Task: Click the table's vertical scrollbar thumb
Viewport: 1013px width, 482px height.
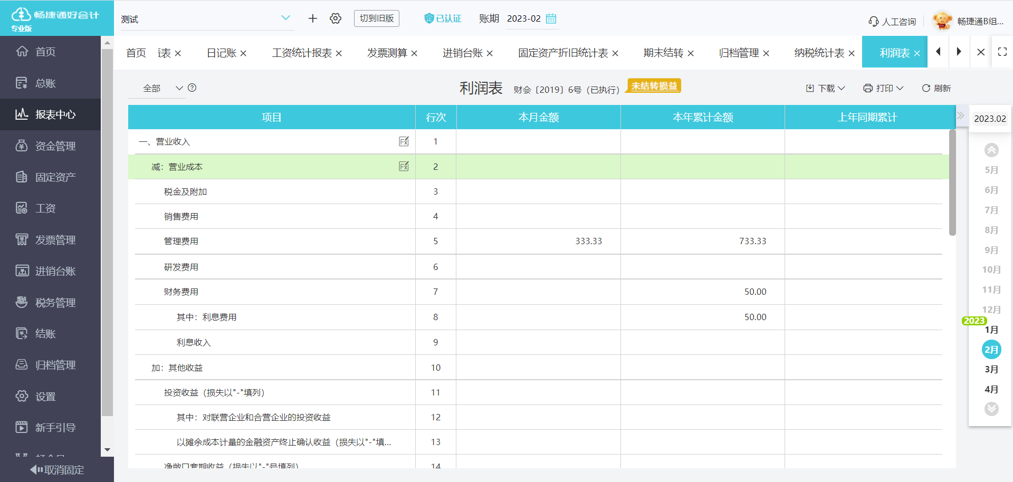Action: coord(952,182)
